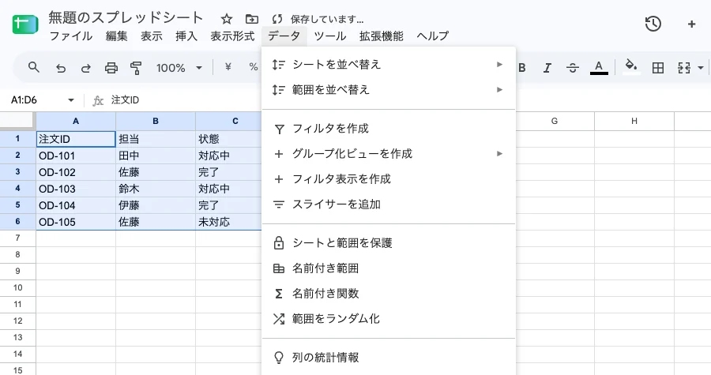This screenshot has height=375, width=711.
Task: Click cell containing OD-105
Action: [76, 222]
